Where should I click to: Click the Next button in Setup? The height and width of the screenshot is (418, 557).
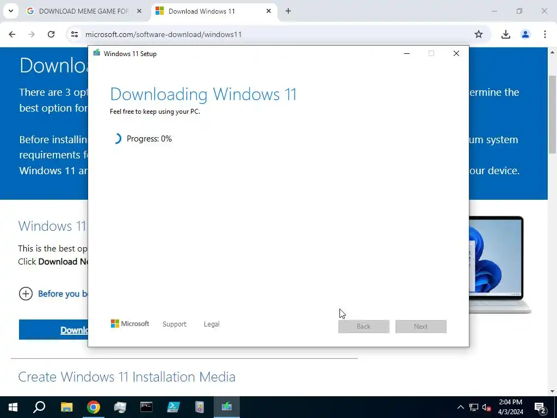(x=420, y=327)
